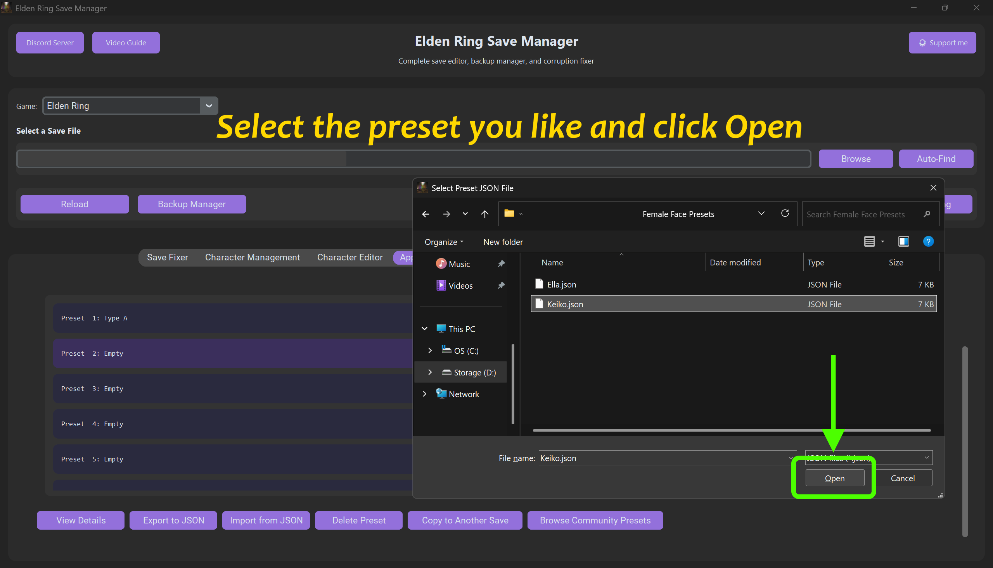Open the Discord Server link
Viewport: 993px width, 568px height.
click(50, 43)
